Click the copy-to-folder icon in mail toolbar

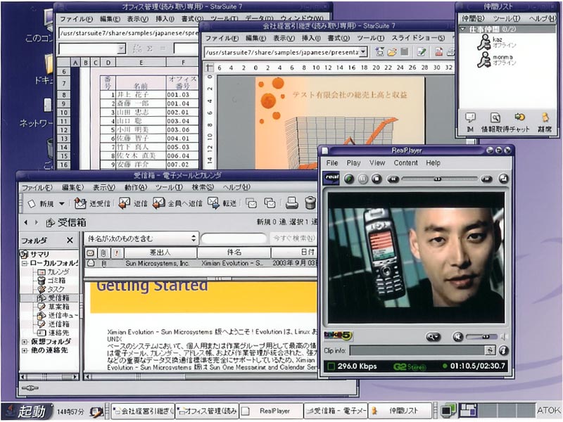[x=270, y=203]
